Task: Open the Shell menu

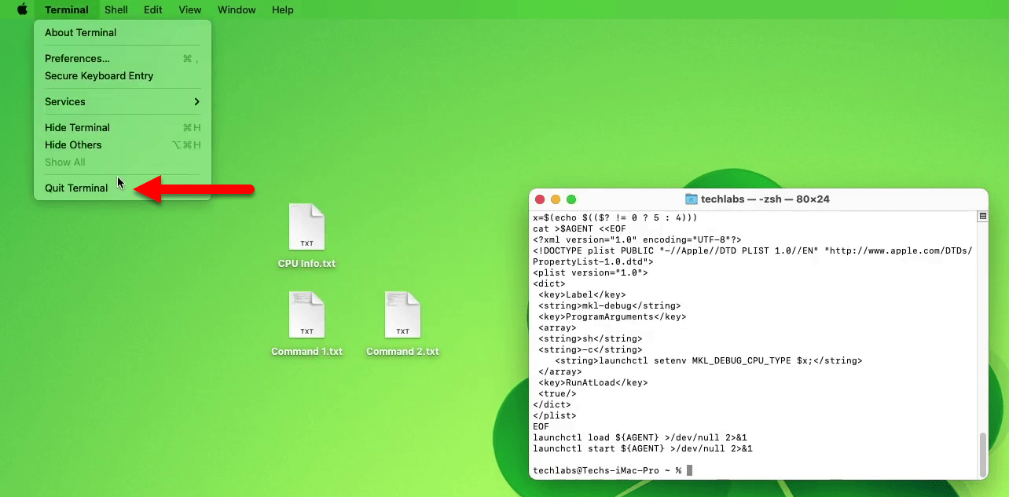Action: click(x=116, y=9)
